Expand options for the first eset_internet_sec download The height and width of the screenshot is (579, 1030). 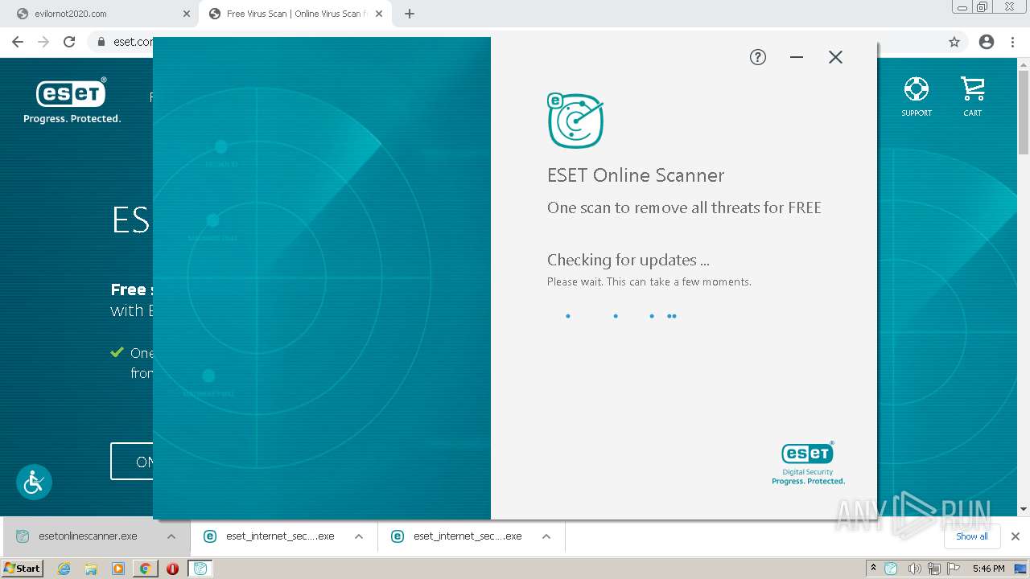(x=359, y=536)
